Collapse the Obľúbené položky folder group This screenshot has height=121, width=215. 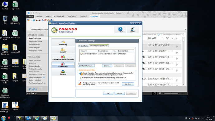coord(29,35)
